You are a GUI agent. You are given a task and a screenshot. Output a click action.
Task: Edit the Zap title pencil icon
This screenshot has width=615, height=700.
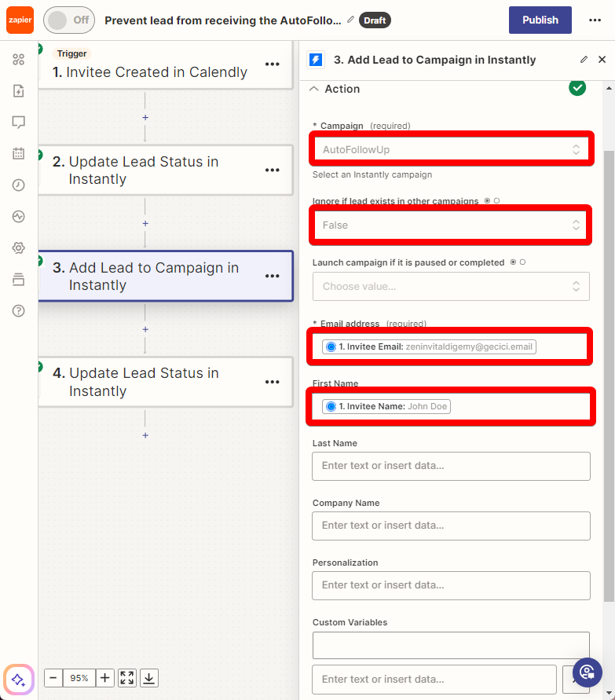[351, 20]
